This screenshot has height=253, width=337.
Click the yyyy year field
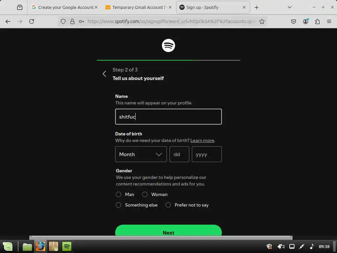click(x=207, y=154)
